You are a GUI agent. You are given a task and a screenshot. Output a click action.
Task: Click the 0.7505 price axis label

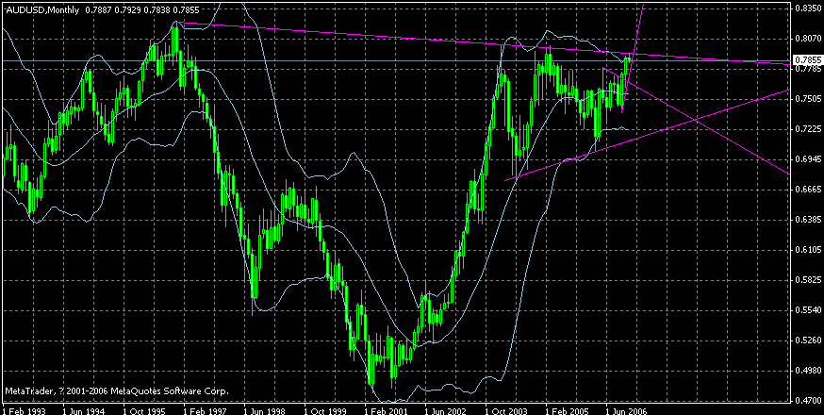click(x=809, y=99)
